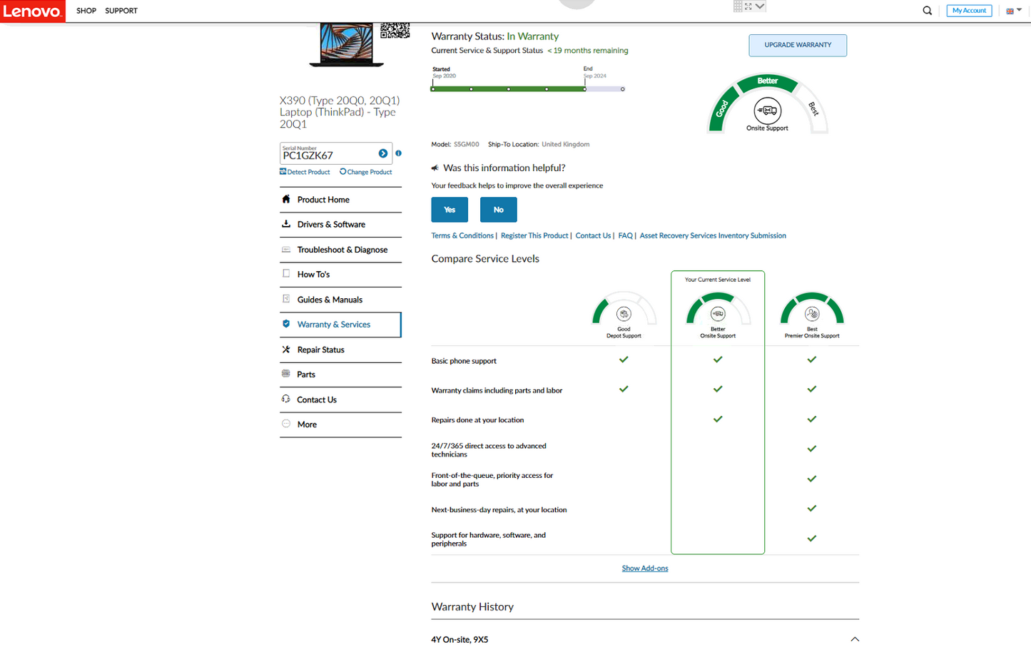Click the ThinkPad laptop product image
Image resolution: width=1031 pixels, height=647 pixels.
click(347, 45)
